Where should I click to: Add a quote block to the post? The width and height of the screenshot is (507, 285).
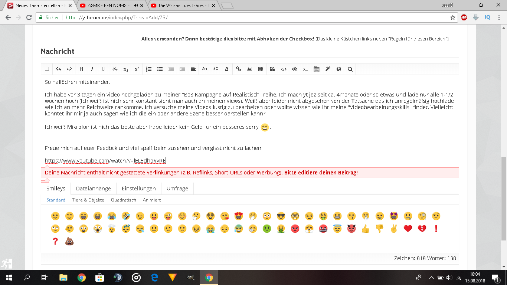click(272, 69)
